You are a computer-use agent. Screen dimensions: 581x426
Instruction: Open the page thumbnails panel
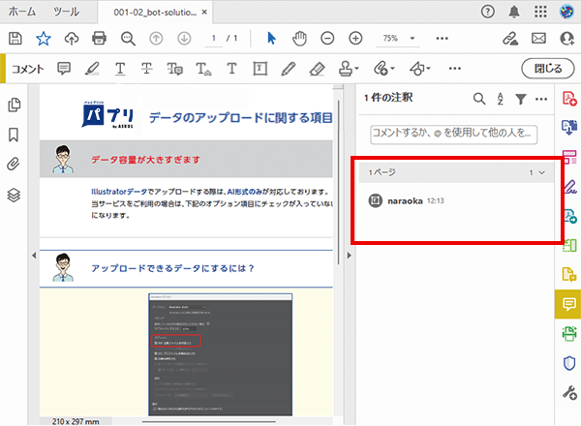pyautogui.click(x=15, y=105)
